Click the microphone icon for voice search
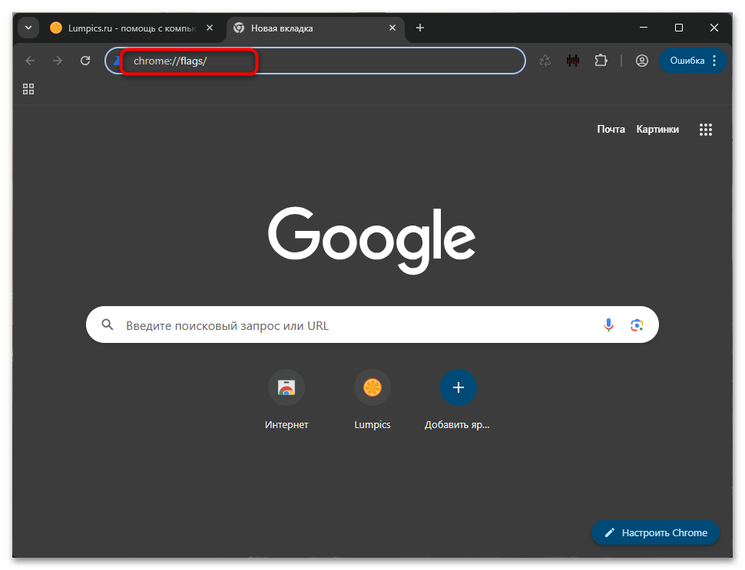 (x=608, y=324)
